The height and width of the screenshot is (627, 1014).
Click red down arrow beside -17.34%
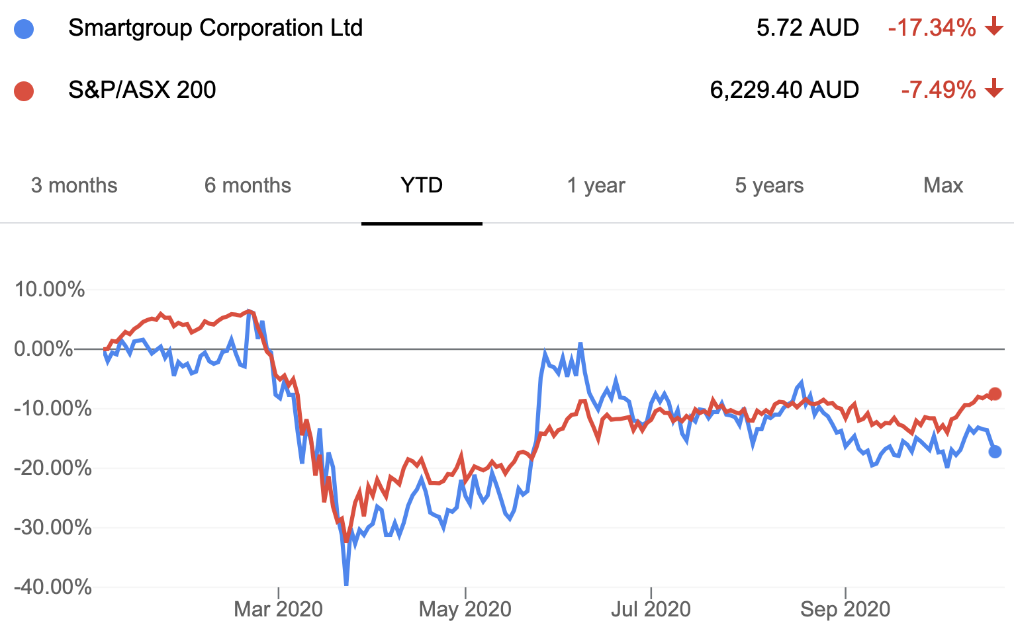[x=993, y=27]
